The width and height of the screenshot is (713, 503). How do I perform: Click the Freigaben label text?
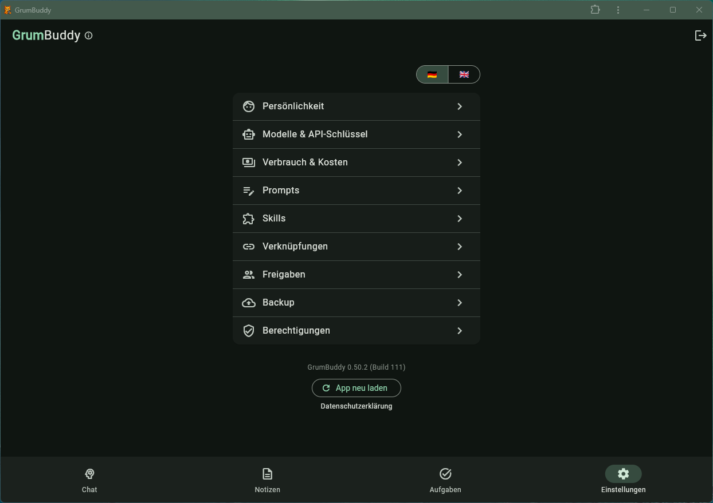click(284, 275)
